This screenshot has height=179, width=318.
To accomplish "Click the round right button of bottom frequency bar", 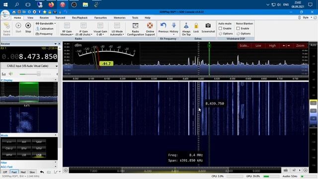I will pyautogui.click(x=306, y=170).
